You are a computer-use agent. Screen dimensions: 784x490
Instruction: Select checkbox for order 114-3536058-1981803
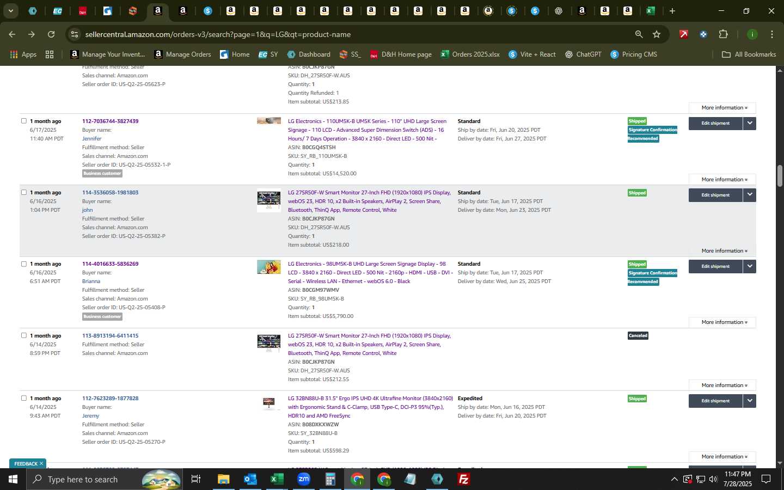[x=24, y=192]
